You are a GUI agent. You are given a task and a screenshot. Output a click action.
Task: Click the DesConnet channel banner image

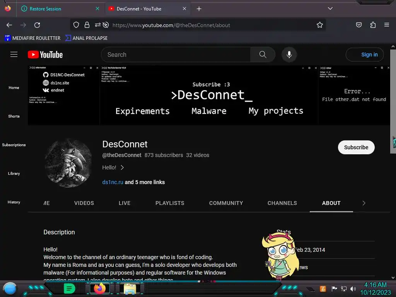[x=209, y=95]
